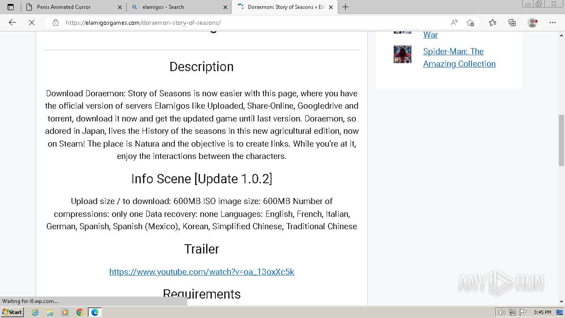Image resolution: width=565 pixels, height=318 pixels.
Task: Open the Collections panel
Action: pyautogui.click(x=512, y=23)
